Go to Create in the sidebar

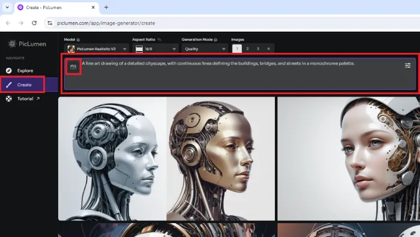click(29, 85)
